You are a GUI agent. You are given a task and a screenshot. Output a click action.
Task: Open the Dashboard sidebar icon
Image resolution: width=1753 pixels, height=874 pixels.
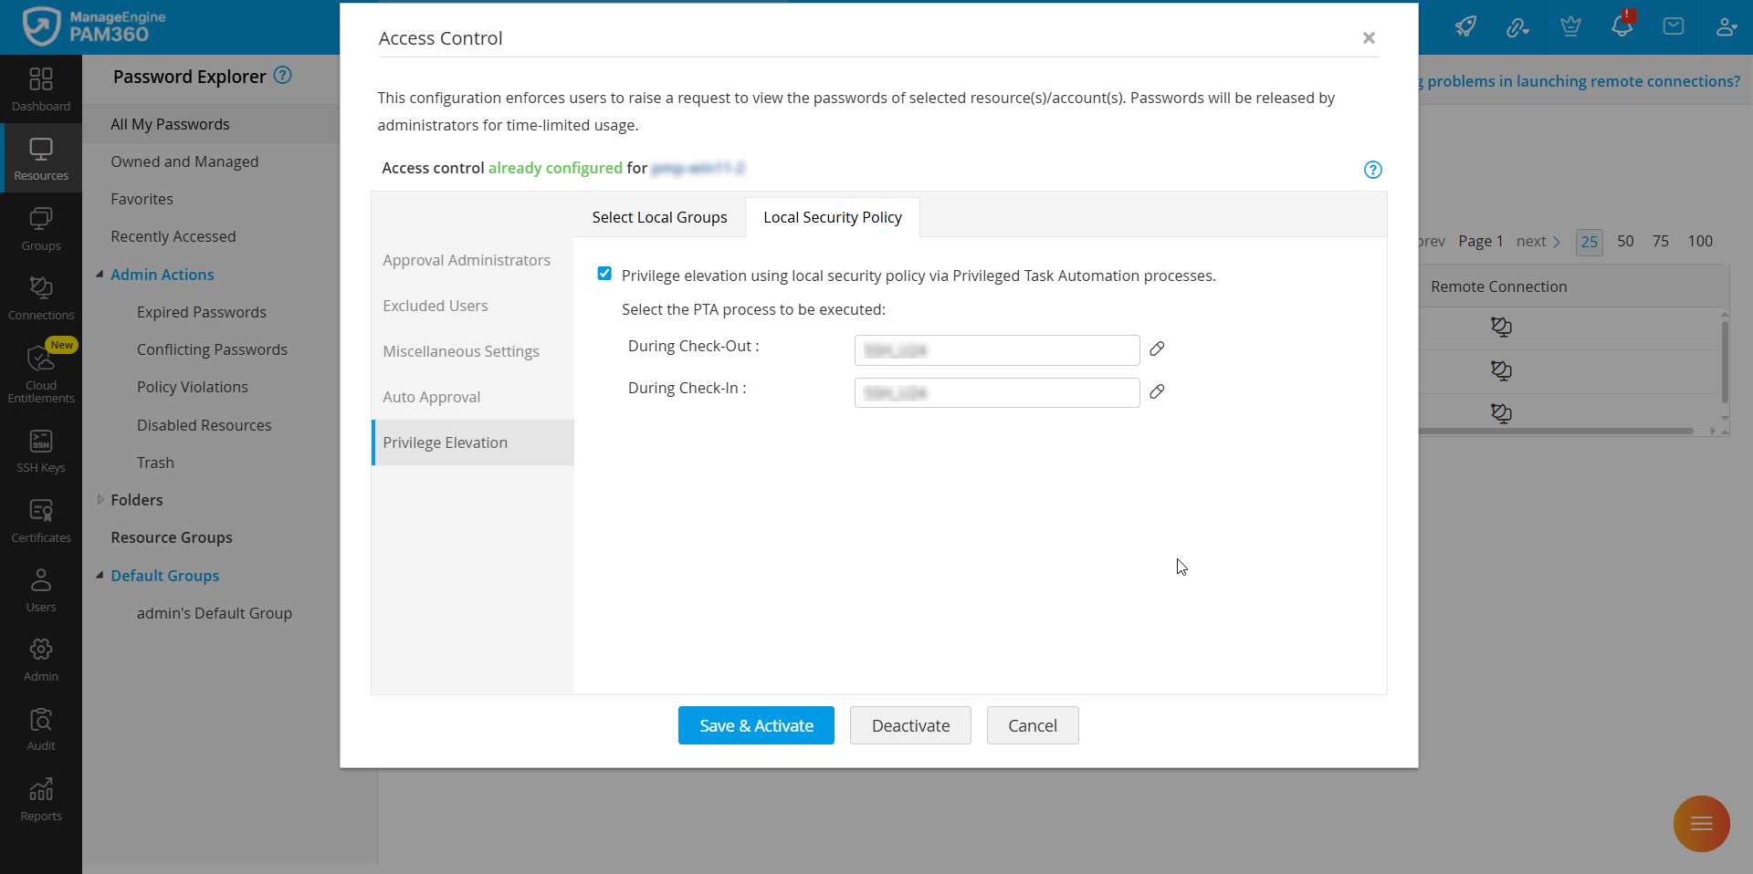click(41, 88)
